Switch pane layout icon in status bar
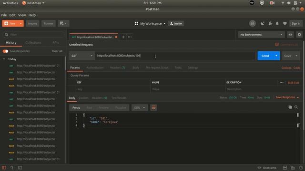Image resolution: width=305 pixels, height=171 pixels. point(285,168)
